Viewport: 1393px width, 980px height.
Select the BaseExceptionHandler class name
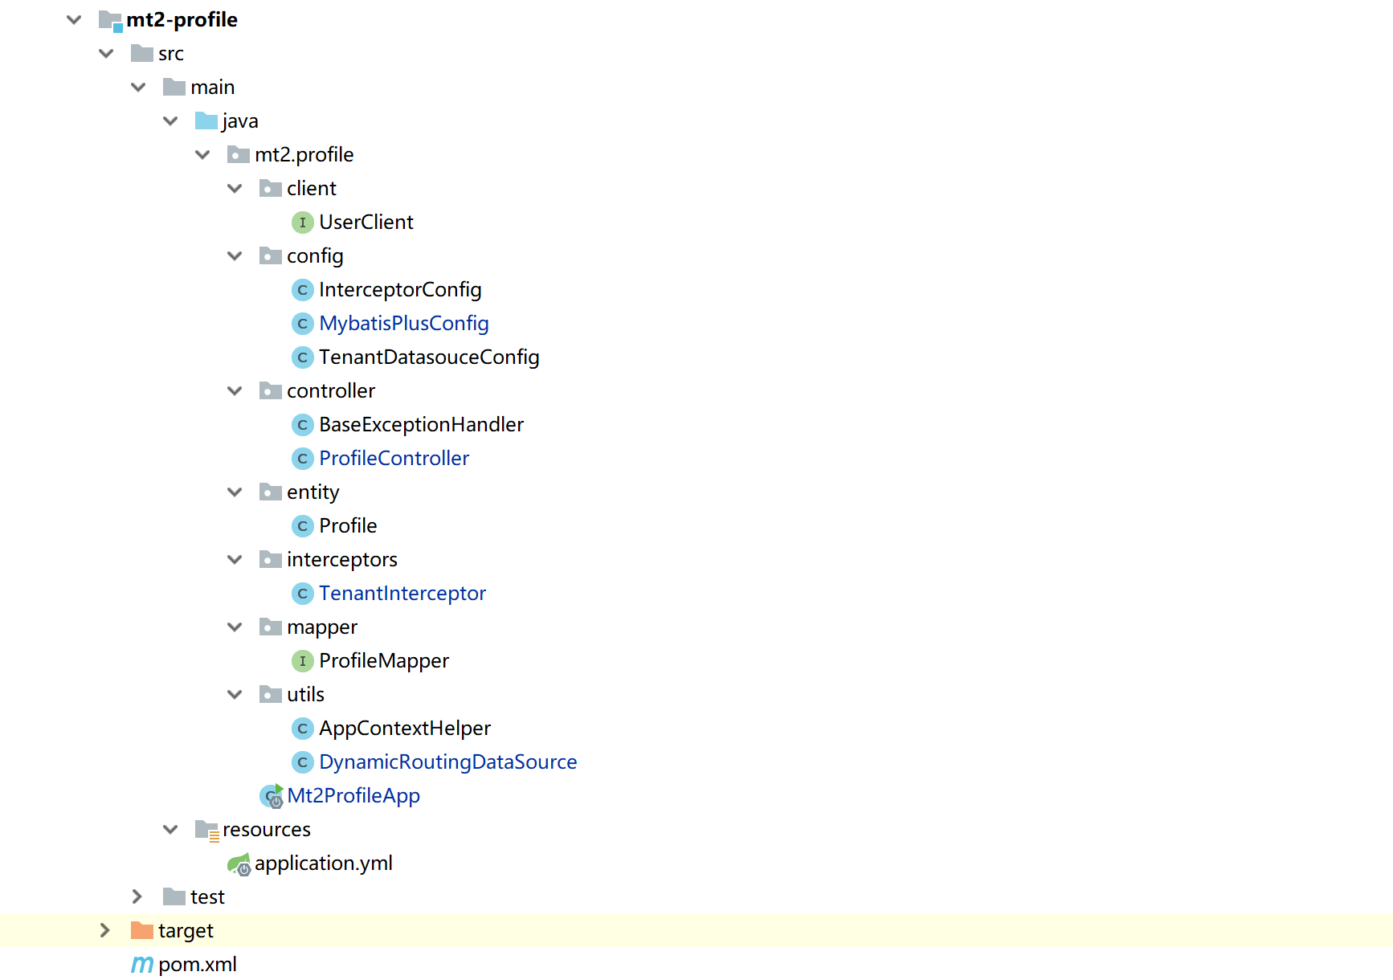(x=421, y=424)
